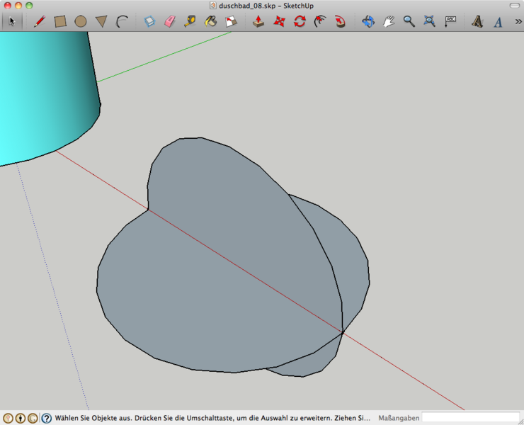Open the status bar help question mark

[47, 418]
